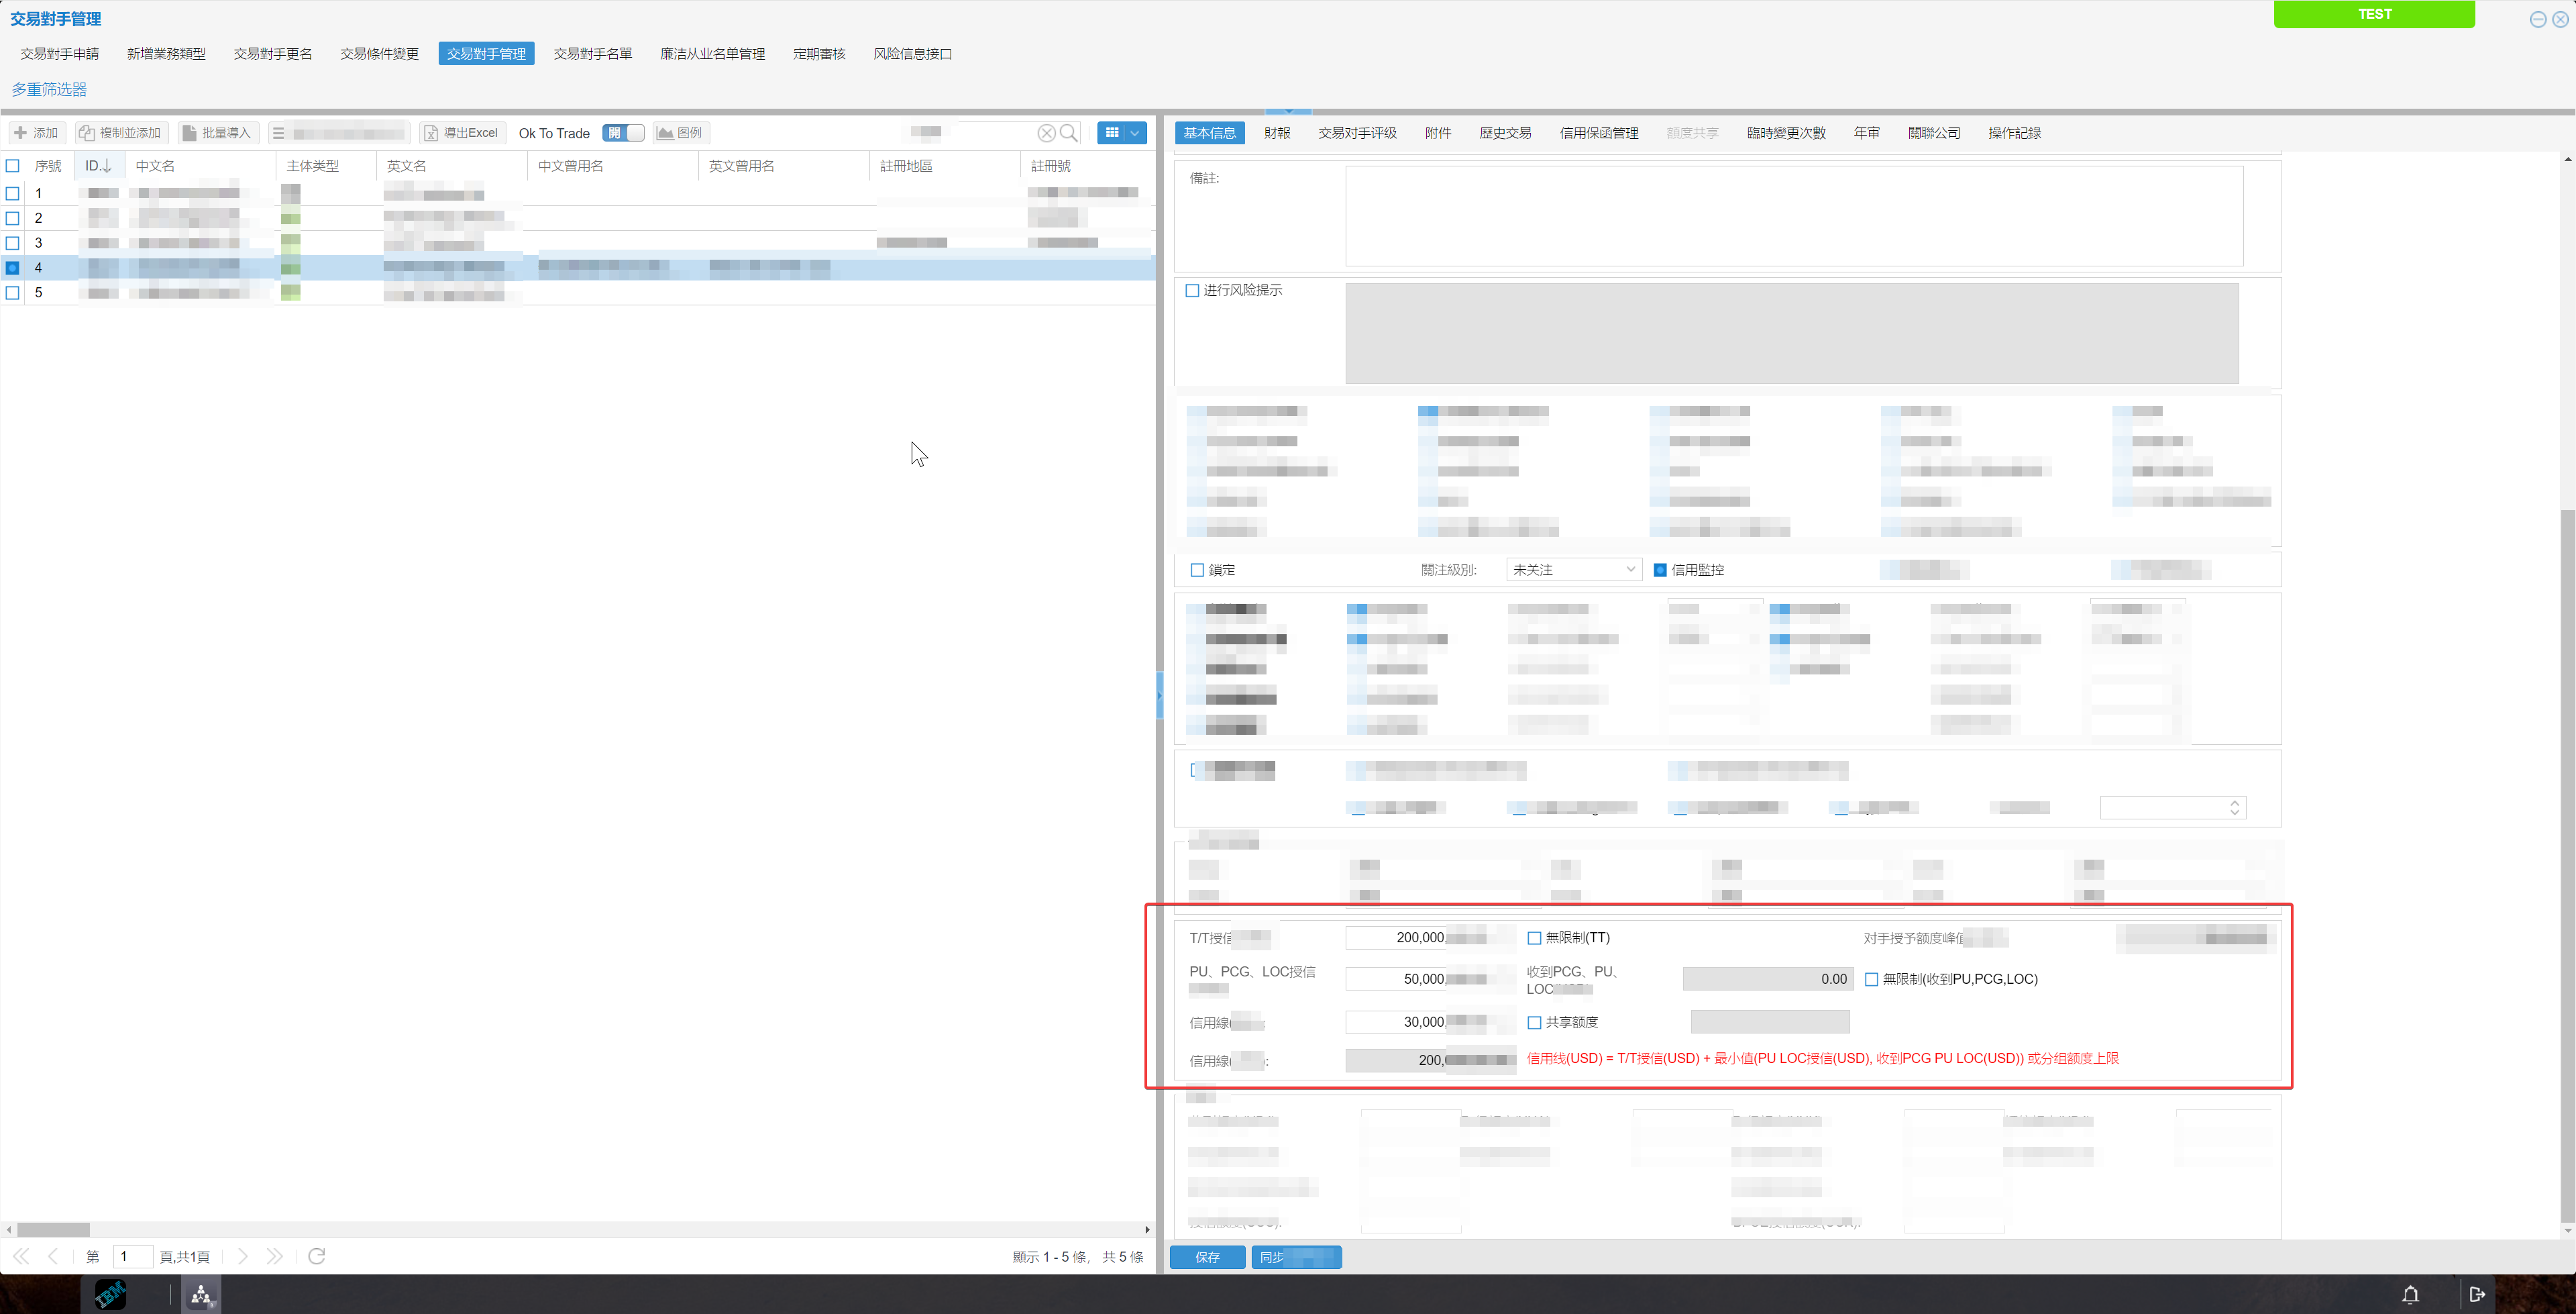Open the 操作記錄 tab
Viewport: 2576px width, 1314px height.
tap(2014, 133)
